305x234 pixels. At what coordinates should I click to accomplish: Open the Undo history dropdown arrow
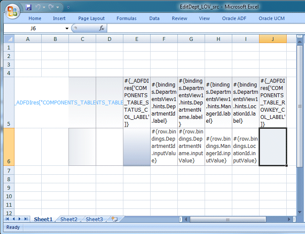pyautogui.click(x=44, y=7)
